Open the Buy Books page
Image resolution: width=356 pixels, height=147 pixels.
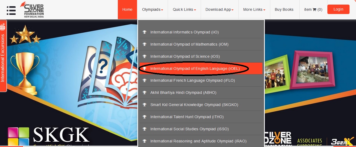(x=284, y=9)
